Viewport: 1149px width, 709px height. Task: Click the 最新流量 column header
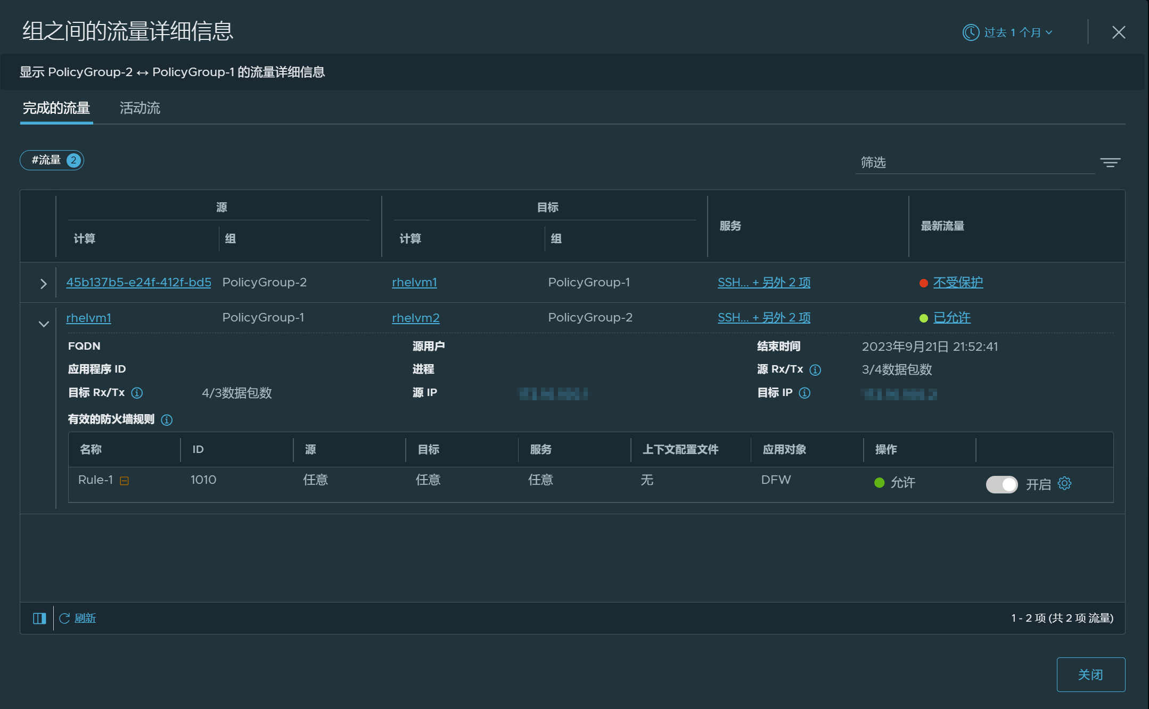[x=942, y=226]
